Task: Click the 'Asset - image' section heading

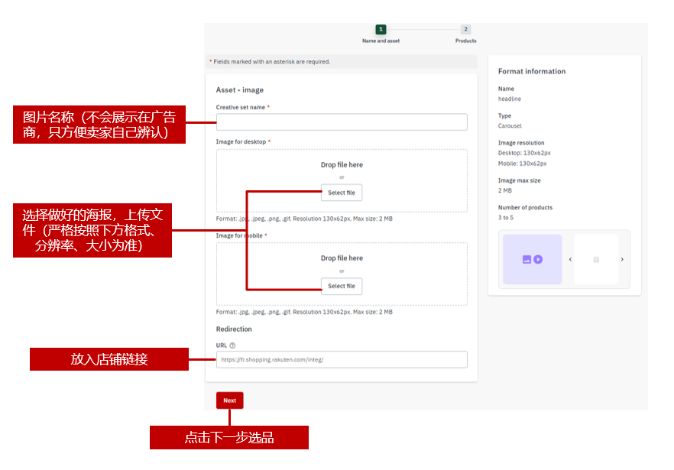Action: click(239, 90)
